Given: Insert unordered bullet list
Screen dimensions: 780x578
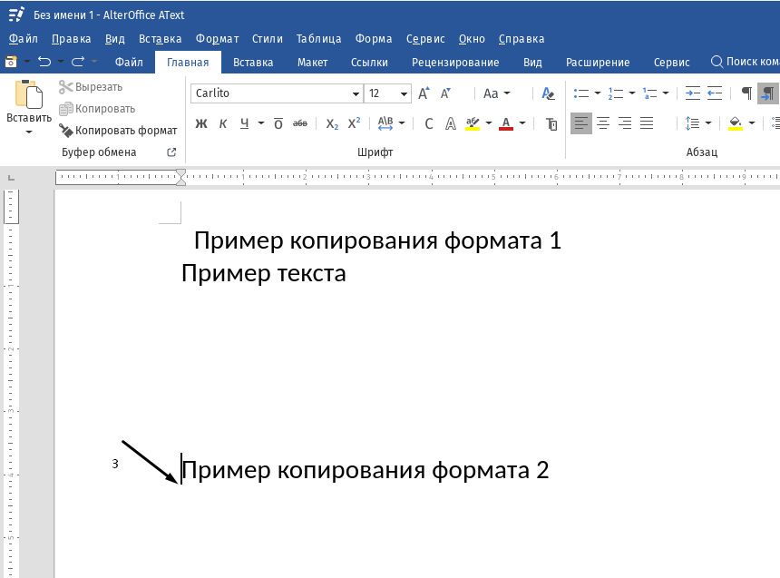Looking at the screenshot, I should pos(581,93).
